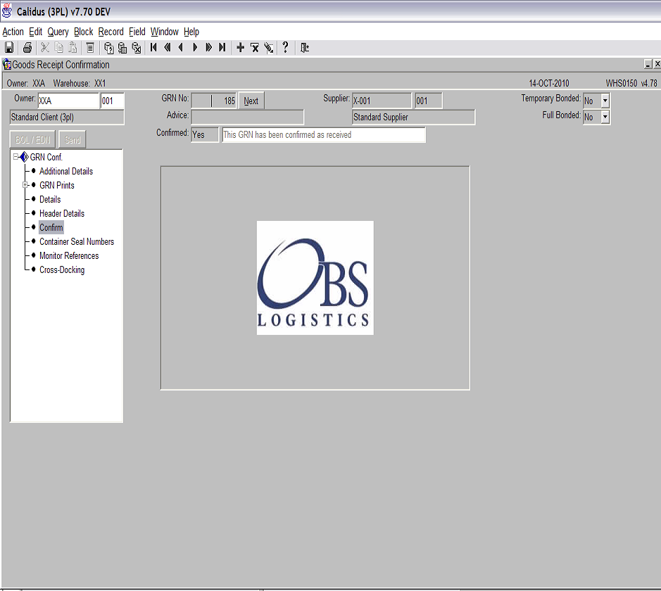This screenshot has width=661, height=591.
Task: Jump to the last record icon
Action: (x=222, y=48)
